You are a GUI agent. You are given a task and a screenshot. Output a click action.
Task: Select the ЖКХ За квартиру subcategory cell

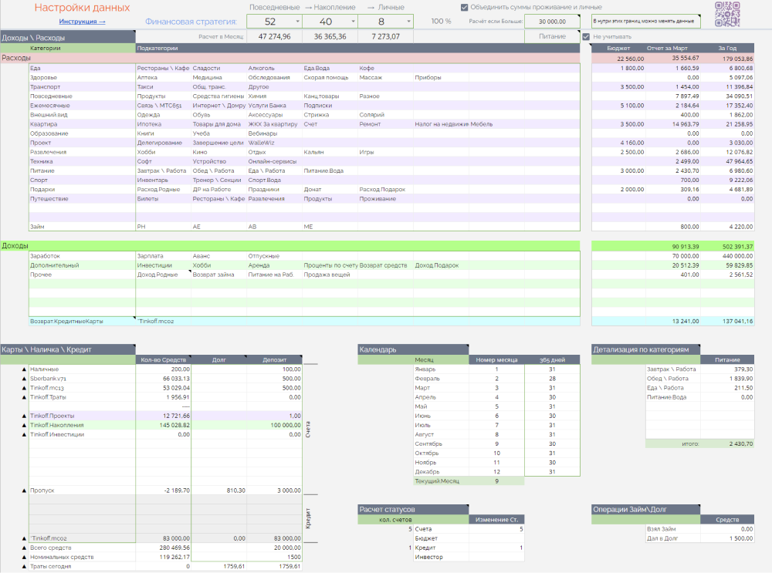coord(274,124)
